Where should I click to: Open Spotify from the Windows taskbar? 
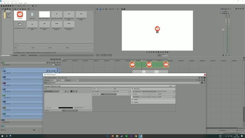(126, 136)
